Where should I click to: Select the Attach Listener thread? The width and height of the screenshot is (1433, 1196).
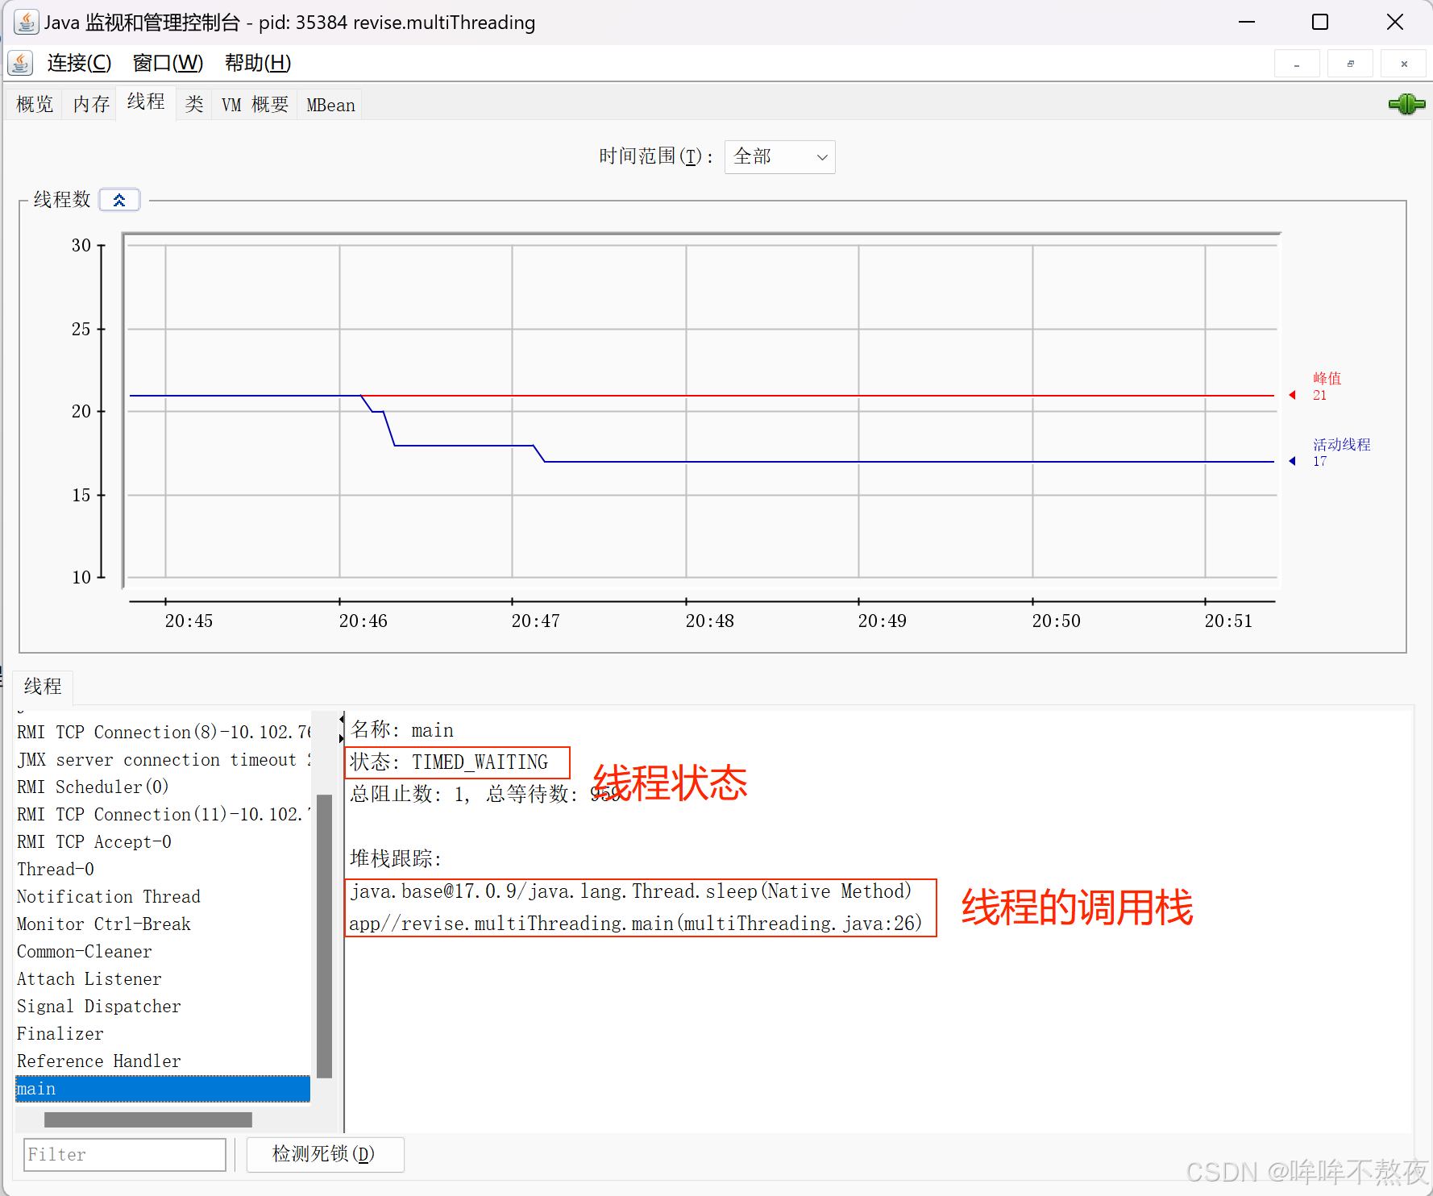163,979
